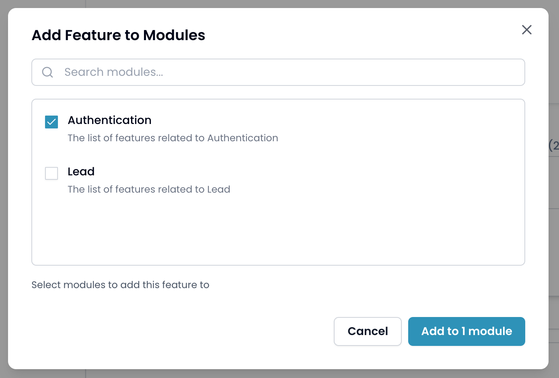Click the Authentication features description text
This screenshot has height=378, width=559.
pyautogui.click(x=173, y=138)
